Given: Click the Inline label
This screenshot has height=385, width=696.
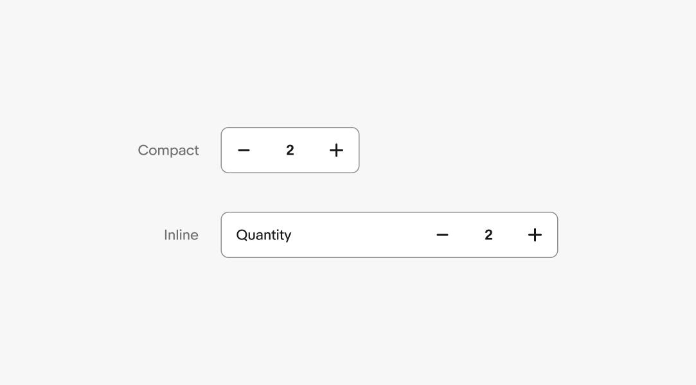Looking at the screenshot, I should 181,235.
